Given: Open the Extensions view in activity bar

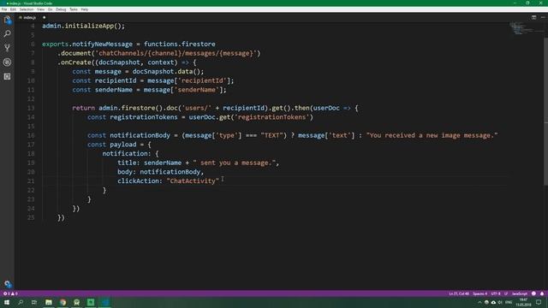Looking at the screenshot, I should click(7, 76).
